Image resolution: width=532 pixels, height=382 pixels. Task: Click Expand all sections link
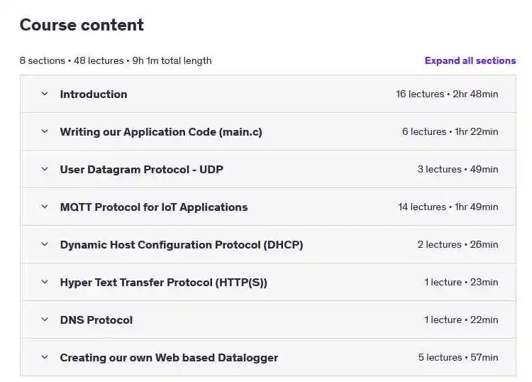click(x=470, y=60)
